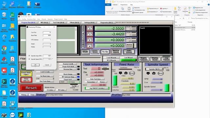210x118 pixels.
Task: Toggle the Flood Ctrl-F coolant button
Action: pos(68,79)
